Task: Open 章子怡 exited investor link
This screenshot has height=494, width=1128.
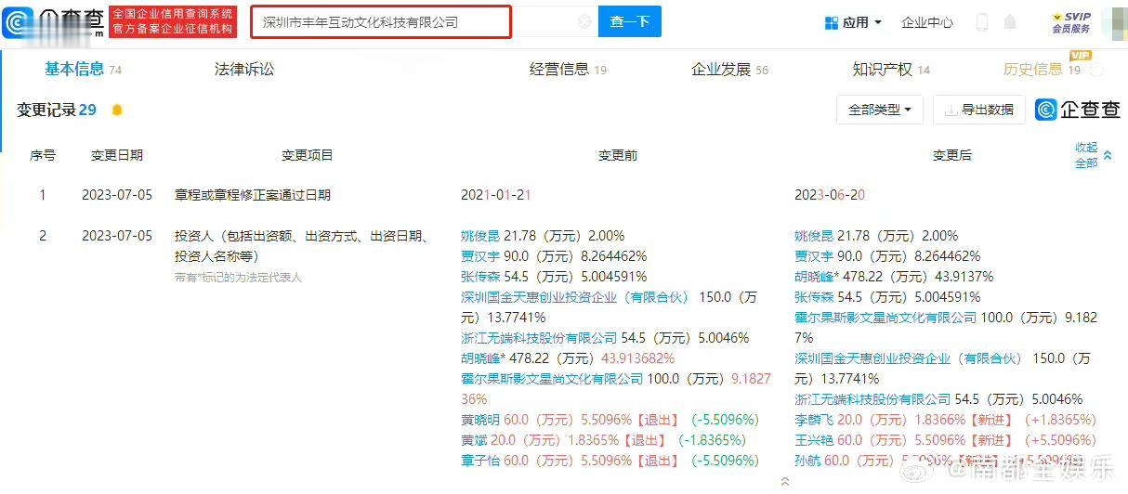Action: tap(479, 461)
